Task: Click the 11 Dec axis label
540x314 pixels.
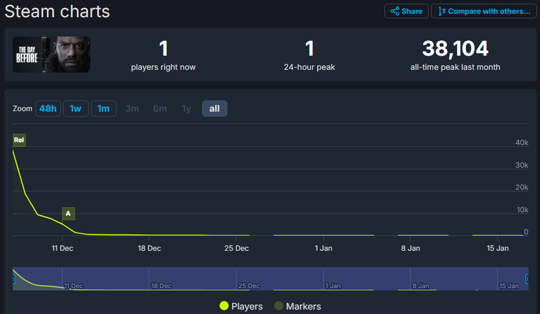Action: [62, 248]
